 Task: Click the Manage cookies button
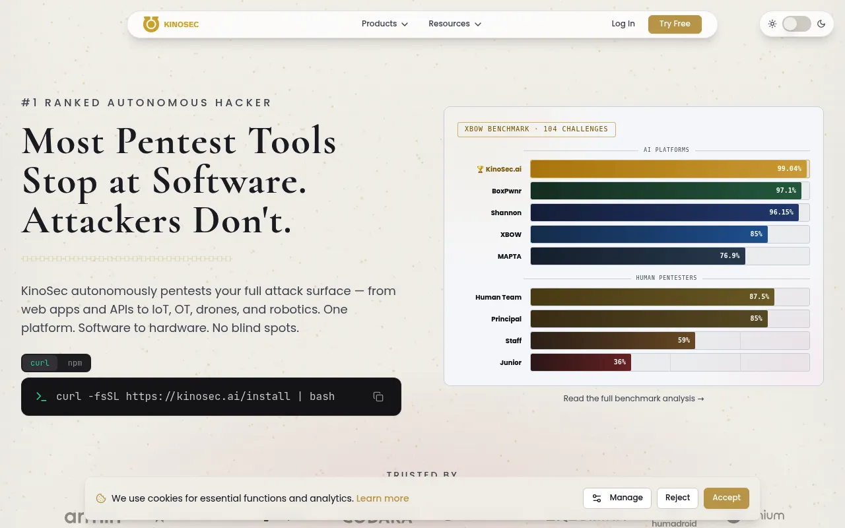click(617, 498)
